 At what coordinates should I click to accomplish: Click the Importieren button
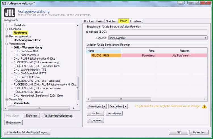click(114, 113)
